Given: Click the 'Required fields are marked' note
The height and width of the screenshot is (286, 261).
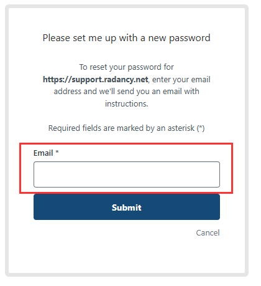Looking at the screenshot, I should click(x=127, y=128).
